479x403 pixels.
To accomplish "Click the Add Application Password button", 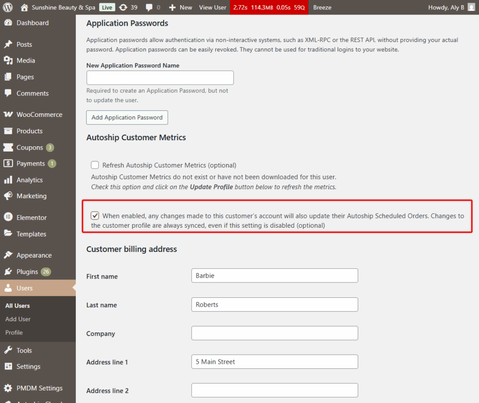I will tap(127, 117).
